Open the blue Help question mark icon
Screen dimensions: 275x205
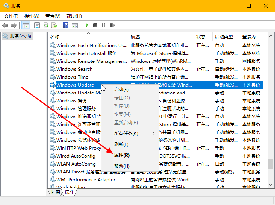click(66, 25)
